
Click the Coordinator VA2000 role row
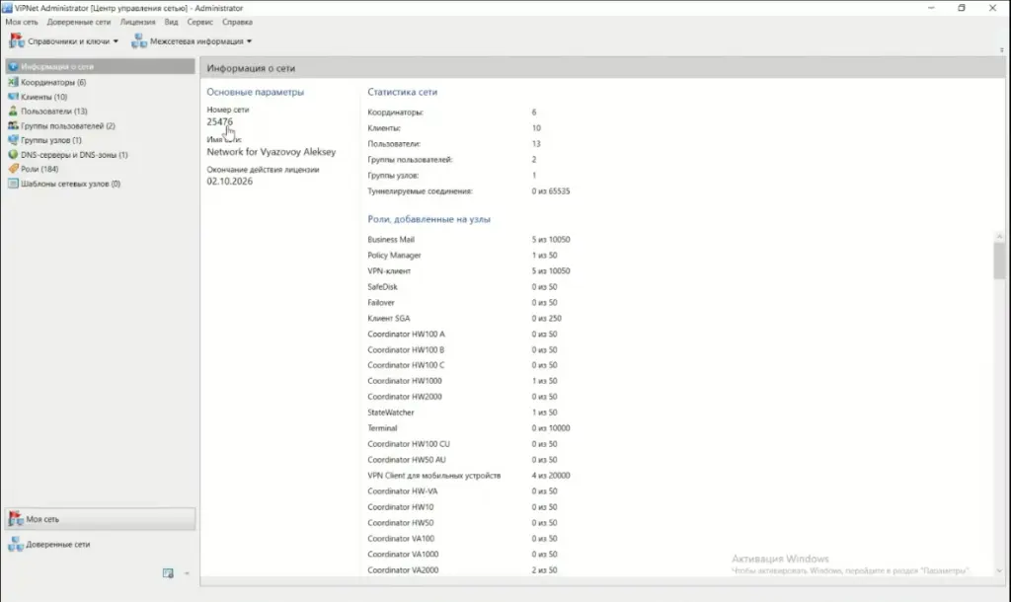click(x=462, y=569)
